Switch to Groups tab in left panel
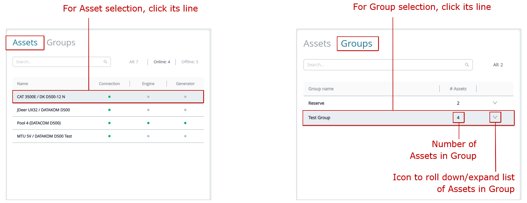This screenshot has width=527, height=203. tap(61, 43)
